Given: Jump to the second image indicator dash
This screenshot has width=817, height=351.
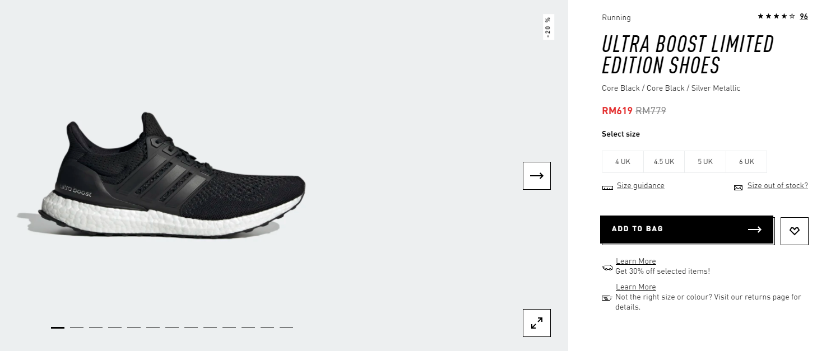Looking at the screenshot, I should (x=77, y=327).
